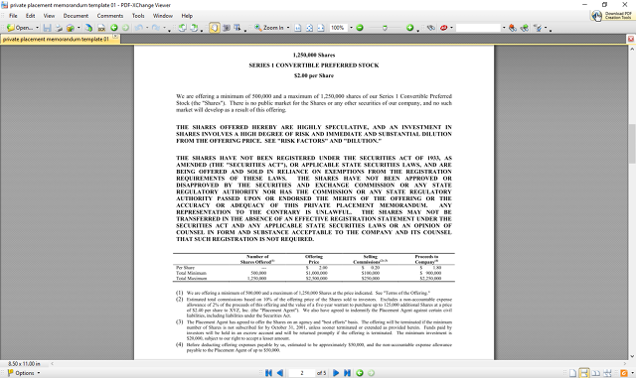Click the Fit Page icon
Viewport: 636px width, 378px height.
[309, 28]
